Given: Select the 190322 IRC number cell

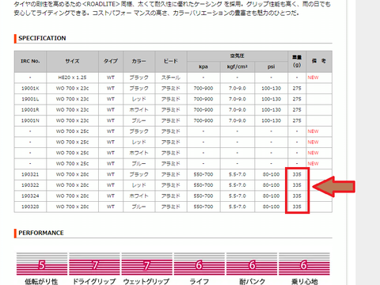Looking at the screenshot, I should point(30,185).
